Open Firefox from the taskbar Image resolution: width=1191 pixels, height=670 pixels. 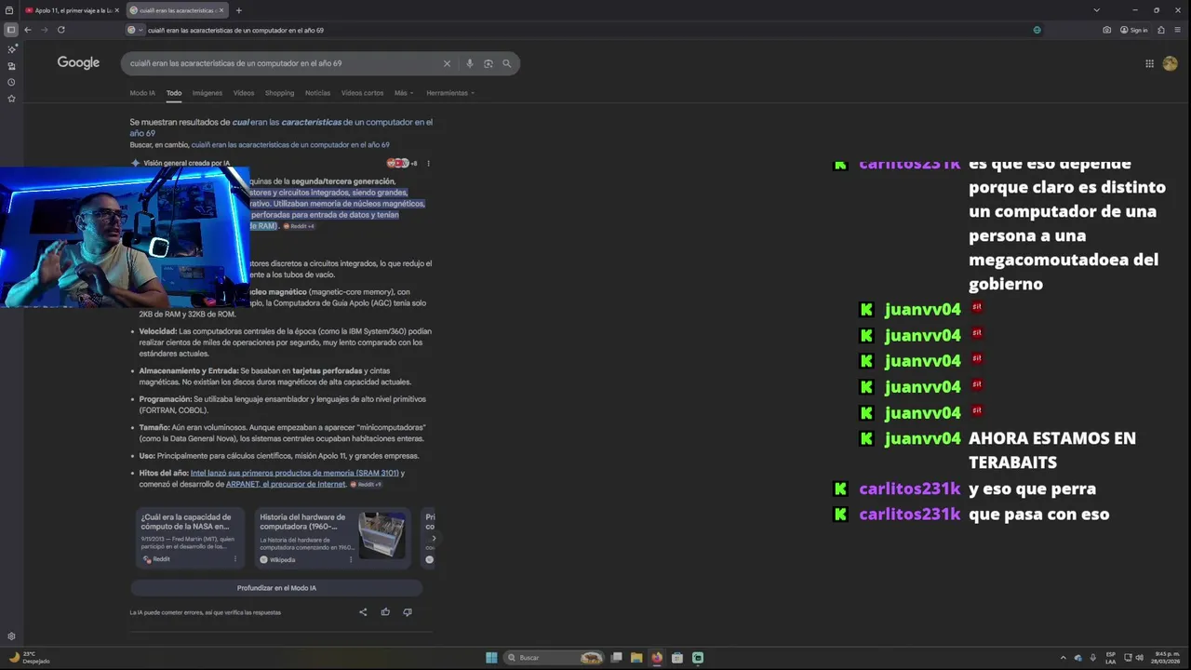657,658
